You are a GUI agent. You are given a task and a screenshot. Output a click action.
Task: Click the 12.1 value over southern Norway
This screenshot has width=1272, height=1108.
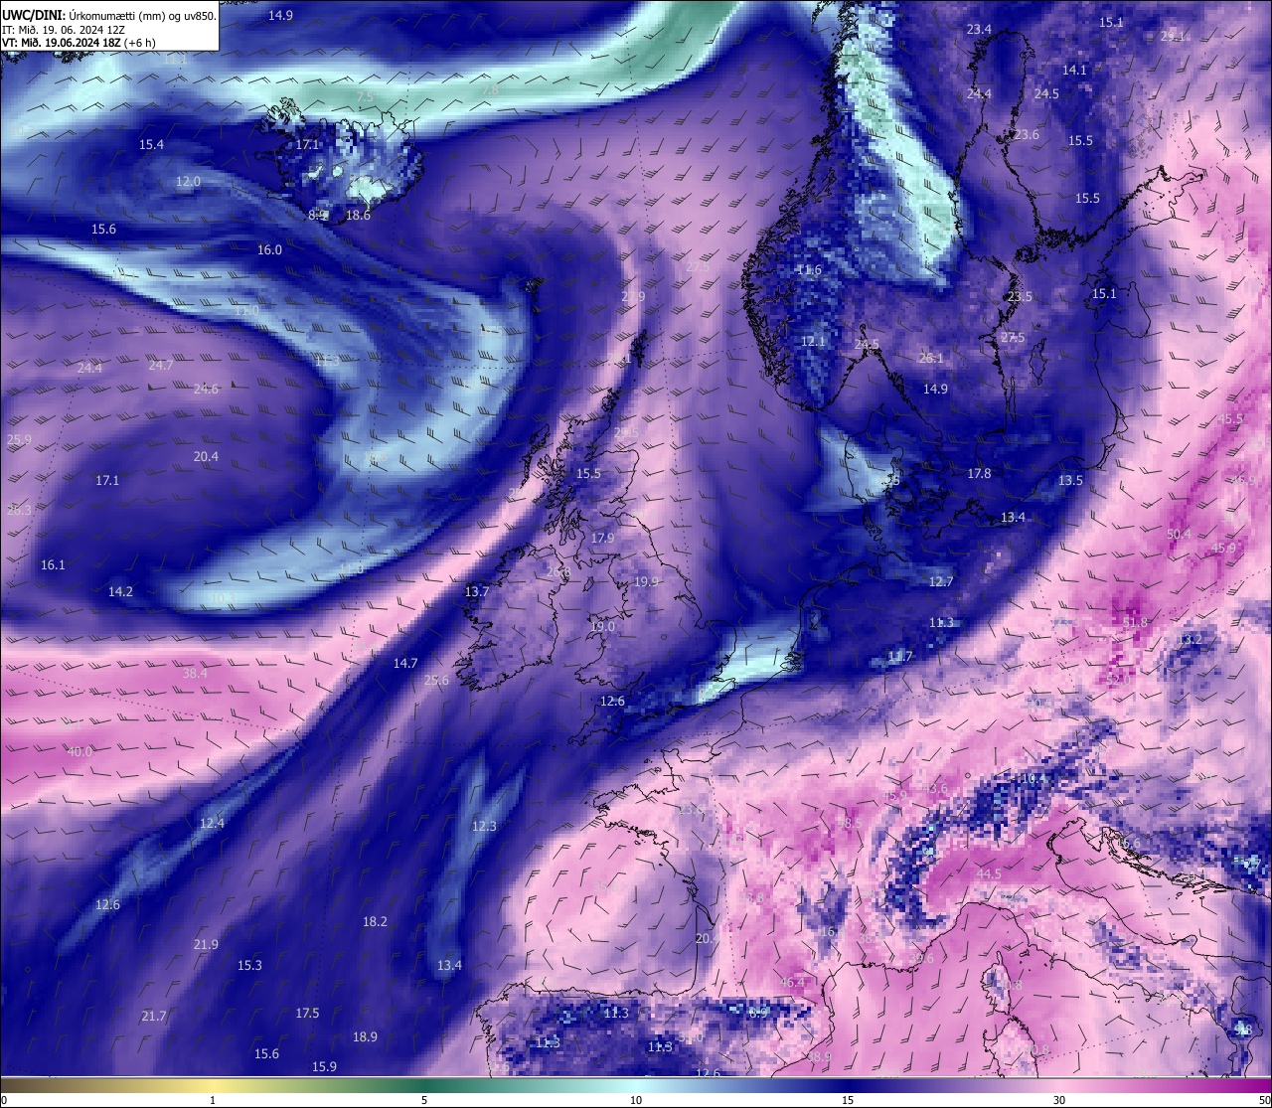(813, 342)
